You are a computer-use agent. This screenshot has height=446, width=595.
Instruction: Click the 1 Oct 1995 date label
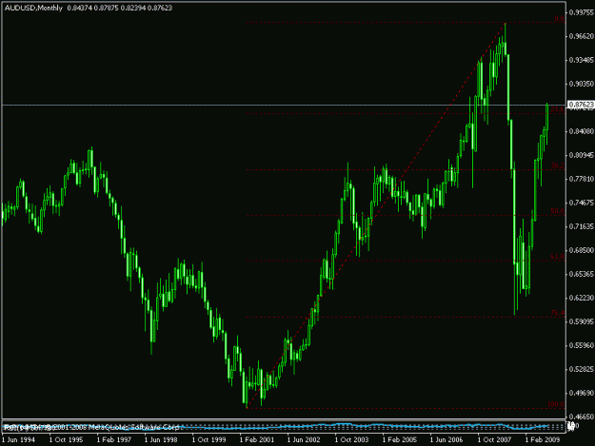(66, 440)
